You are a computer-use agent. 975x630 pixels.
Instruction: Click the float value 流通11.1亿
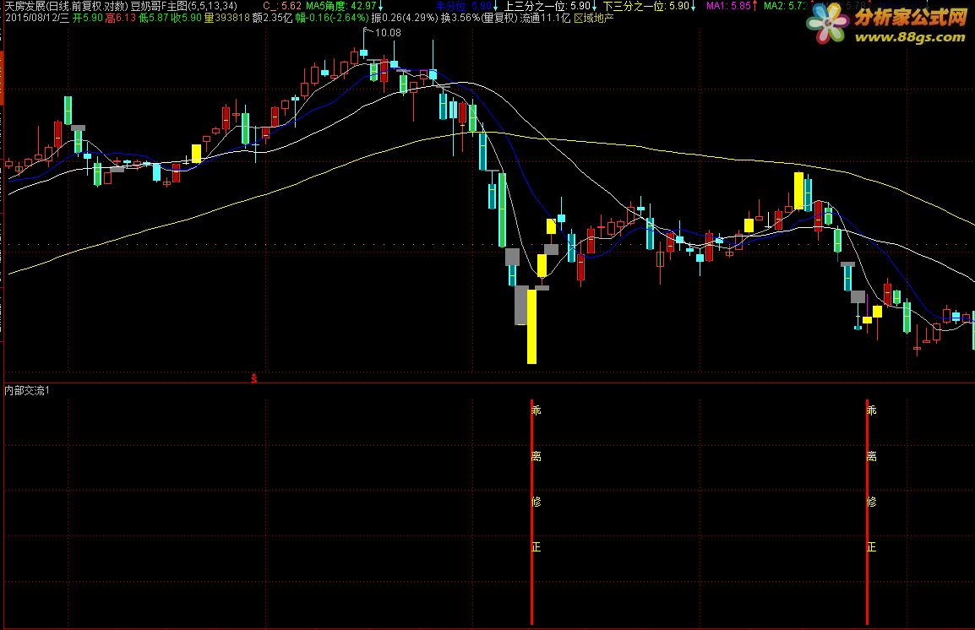click(x=545, y=18)
